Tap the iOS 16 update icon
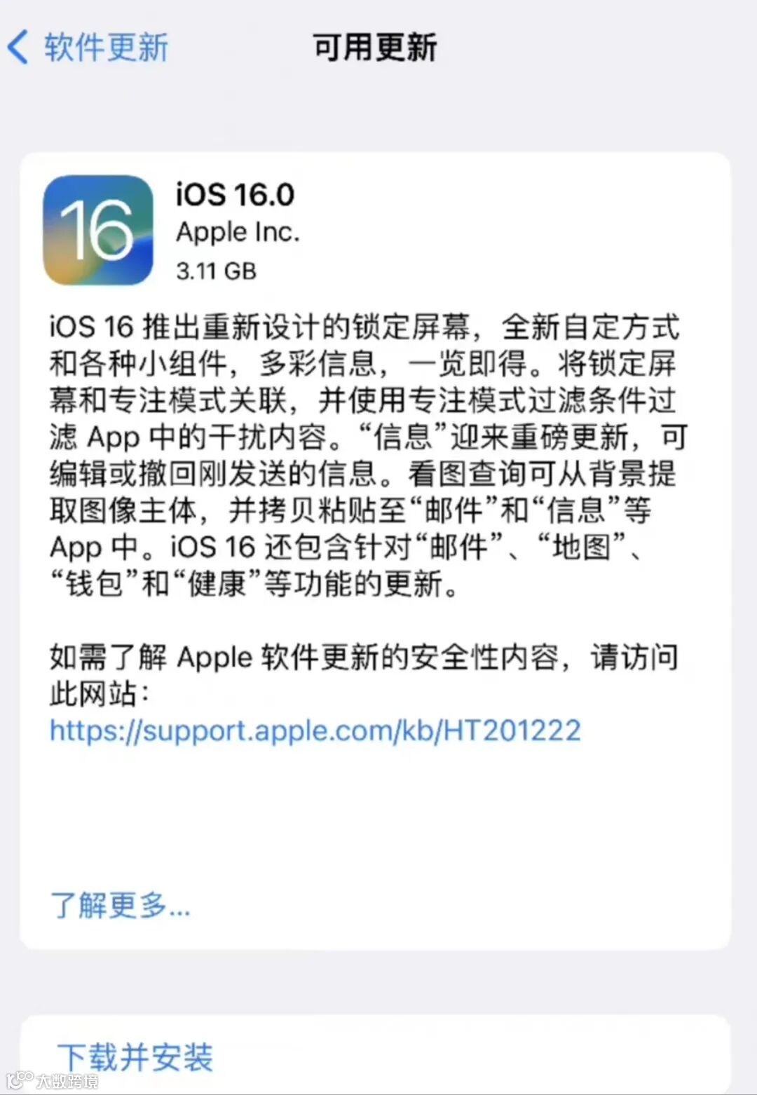 [98, 230]
